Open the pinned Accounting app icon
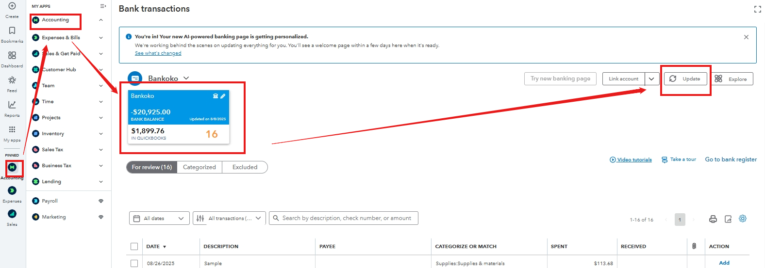The height and width of the screenshot is (268, 765). [12, 167]
